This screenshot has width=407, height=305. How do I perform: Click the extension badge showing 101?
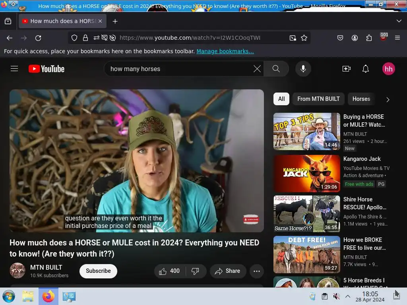(384, 37)
